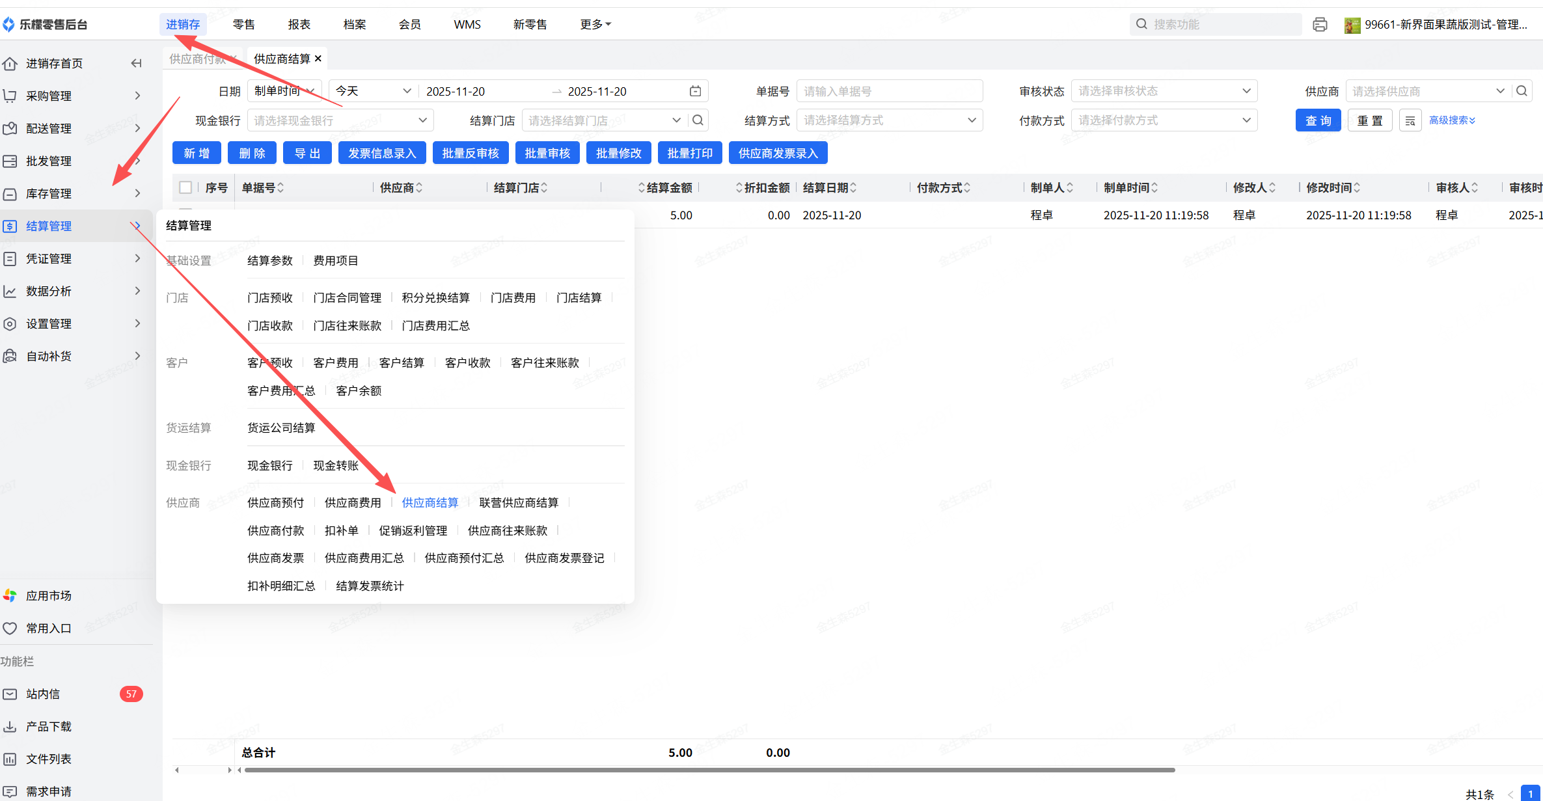Open the 现金银行 dropdown

[x=340, y=120]
